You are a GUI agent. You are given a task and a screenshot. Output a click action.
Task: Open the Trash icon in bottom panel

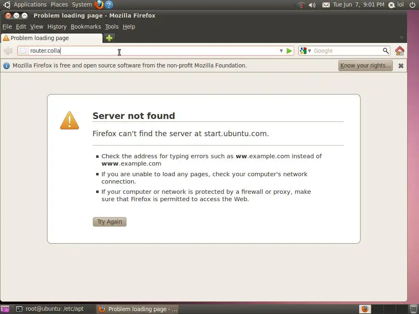(413, 309)
